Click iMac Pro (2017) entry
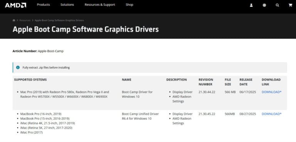 (x=31, y=132)
